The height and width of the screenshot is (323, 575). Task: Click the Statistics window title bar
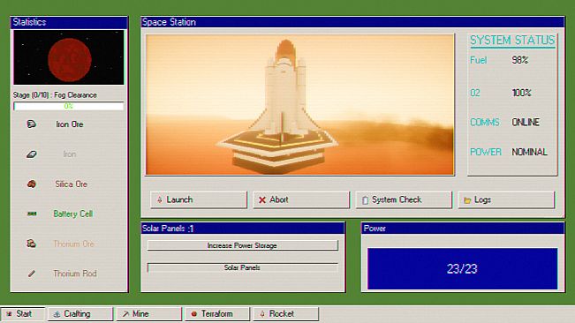click(69, 22)
